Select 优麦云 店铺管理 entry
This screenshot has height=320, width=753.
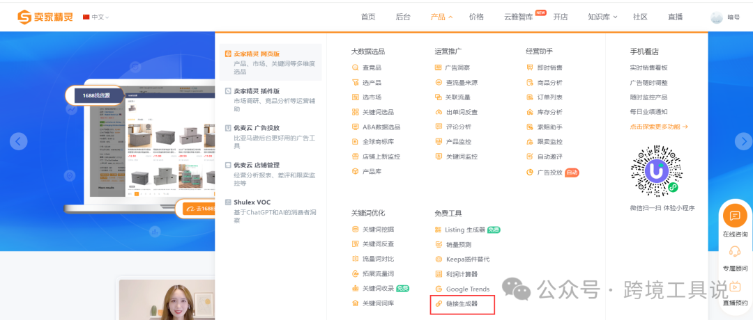click(x=271, y=174)
